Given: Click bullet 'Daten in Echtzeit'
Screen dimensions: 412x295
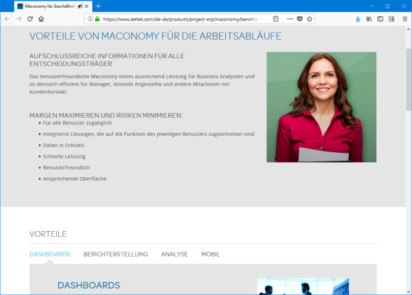Looking at the screenshot, I should (64, 146).
